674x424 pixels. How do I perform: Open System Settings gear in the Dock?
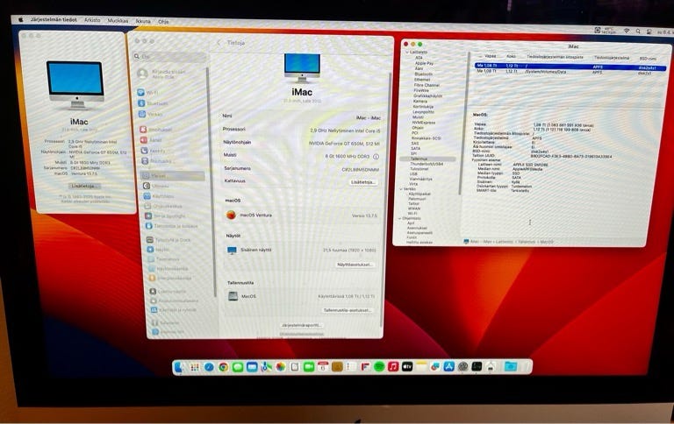[463, 367]
